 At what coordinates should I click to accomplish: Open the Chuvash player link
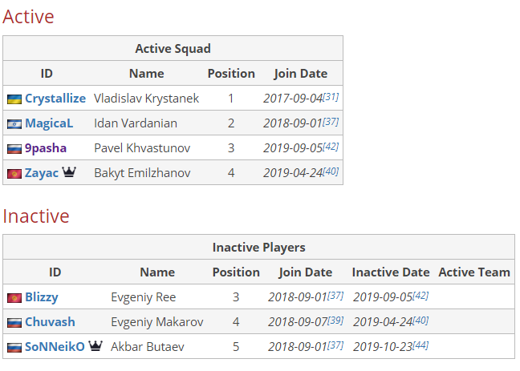50,322
